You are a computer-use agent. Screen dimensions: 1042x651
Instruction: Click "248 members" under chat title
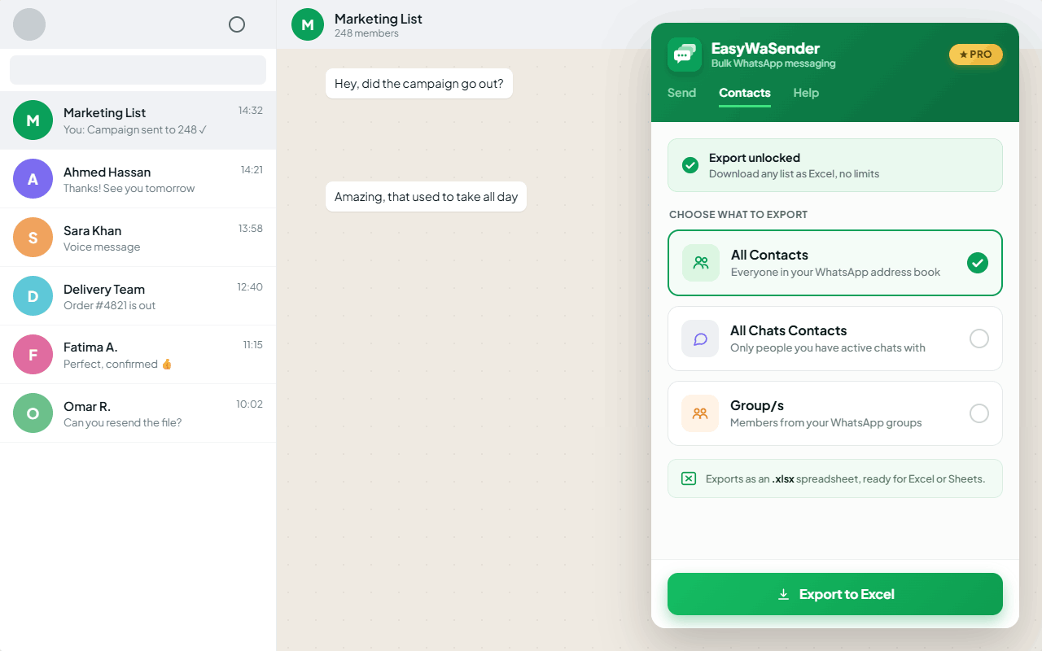click(x=366, y=33)
